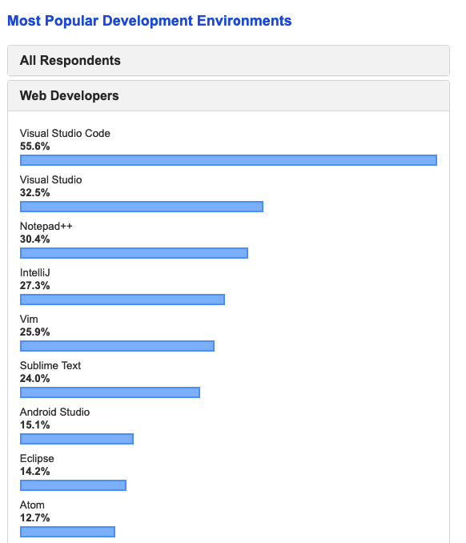466x543 pixels.
Task: Click the 12.7% Atom value
Action: [34, 517]
